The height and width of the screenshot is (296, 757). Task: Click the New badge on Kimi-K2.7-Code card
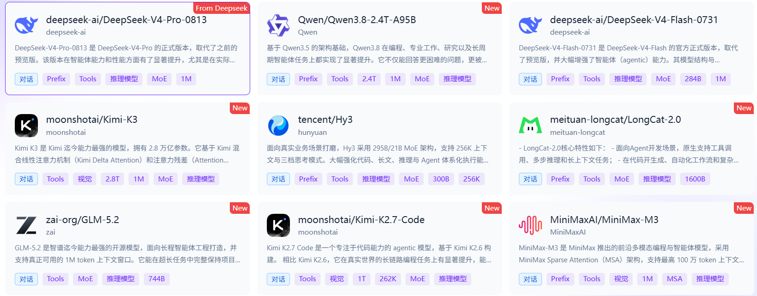[x=492, y=208]
